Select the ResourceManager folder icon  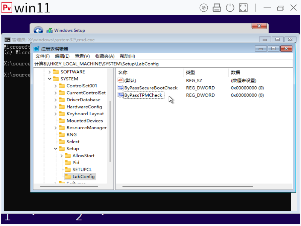(62, 128)
